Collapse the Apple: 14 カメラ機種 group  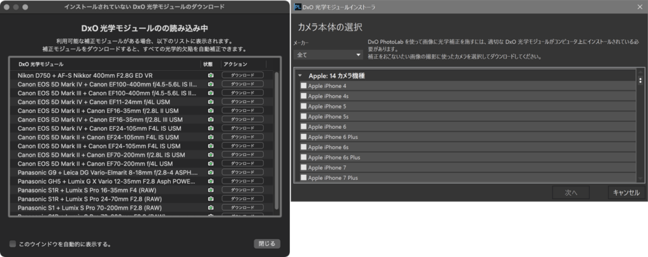click(300, 76)
